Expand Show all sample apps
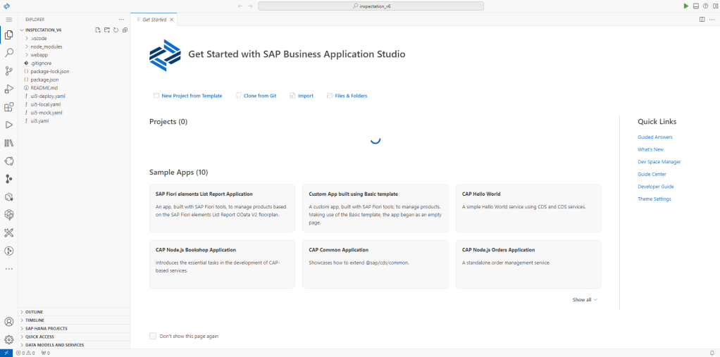Viewport: 720px width, 357px height. coord(585,300)
